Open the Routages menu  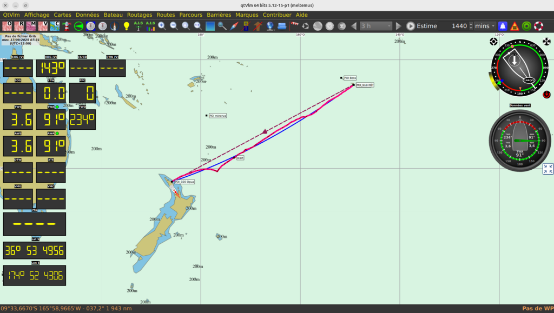[140, 15]
